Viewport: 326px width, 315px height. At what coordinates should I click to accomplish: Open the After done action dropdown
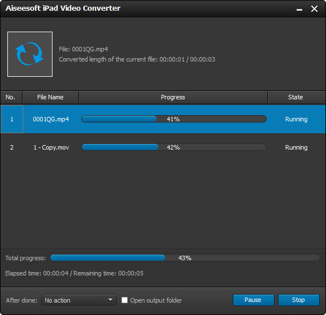pyautogui.click(x=79, y=300)
